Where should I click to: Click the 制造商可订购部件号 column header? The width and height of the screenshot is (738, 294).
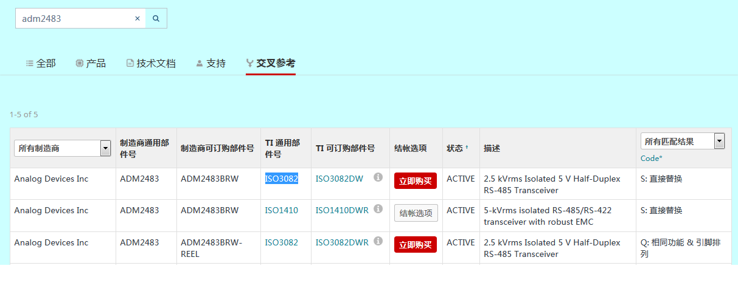217,148
